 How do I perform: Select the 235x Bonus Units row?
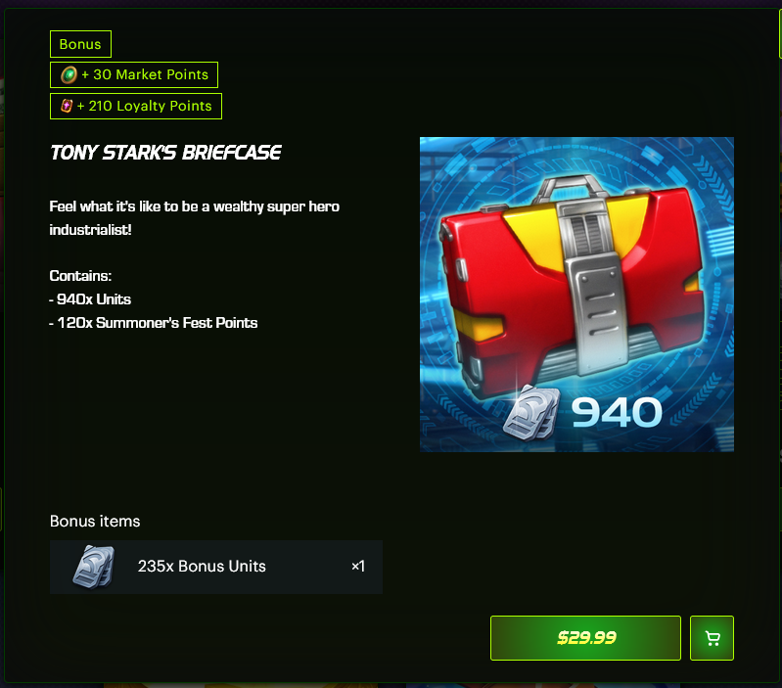click(216, 567)
